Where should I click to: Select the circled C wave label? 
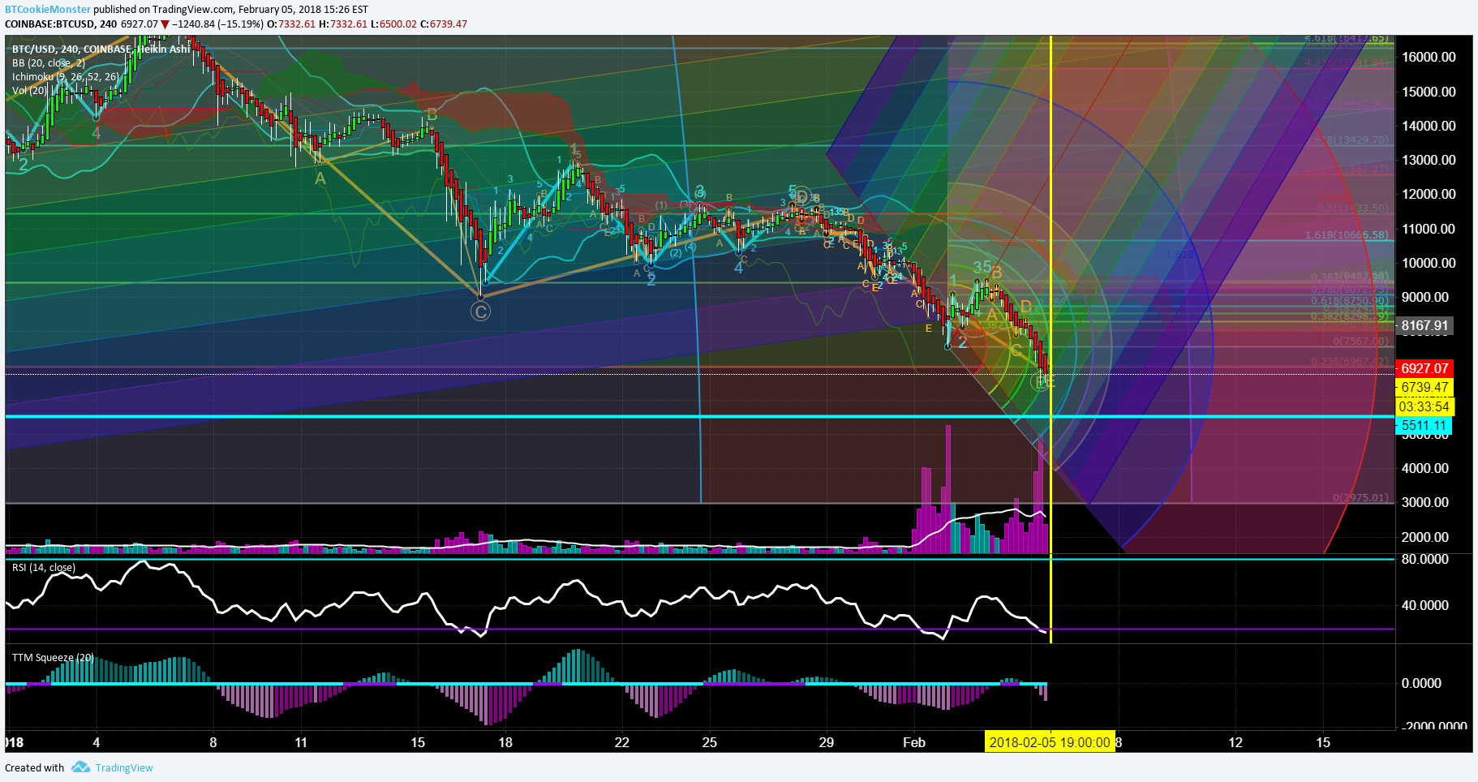coord(480,312)
